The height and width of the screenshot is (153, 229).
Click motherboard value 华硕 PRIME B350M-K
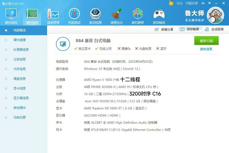tap(121, 87)
